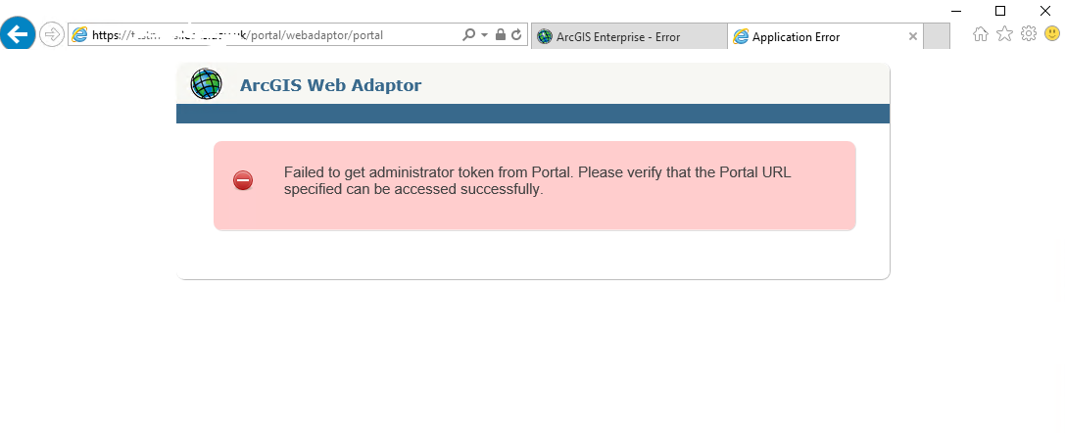Viewport: 1065px width, 433px height.
Task: Click the red error stop icon
Action: click(243, 180)
